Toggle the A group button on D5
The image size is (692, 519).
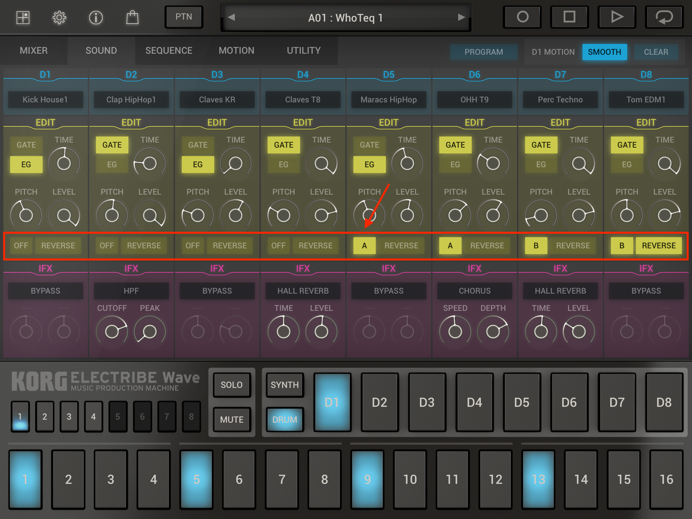(364, 246)
